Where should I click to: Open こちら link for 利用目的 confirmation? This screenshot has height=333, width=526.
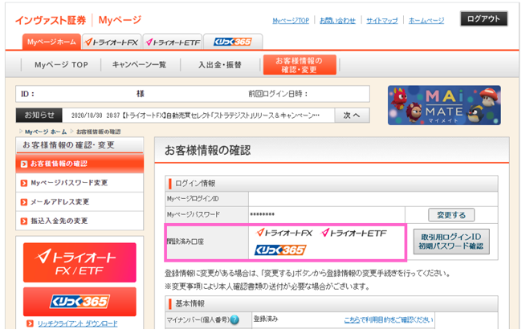[x=353, y=320]
